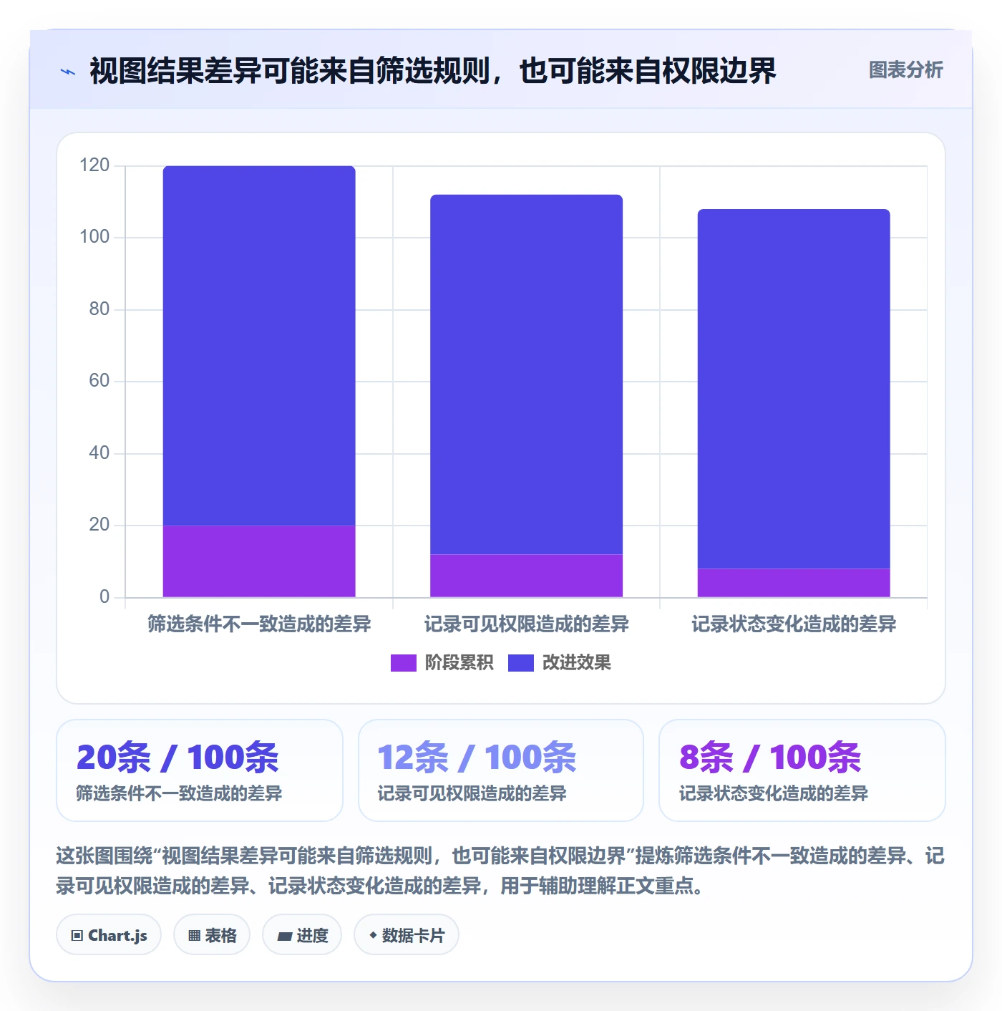Select the 表格 tag chip
This screenshot has width=1002, height=1011.
coord(212,934)
